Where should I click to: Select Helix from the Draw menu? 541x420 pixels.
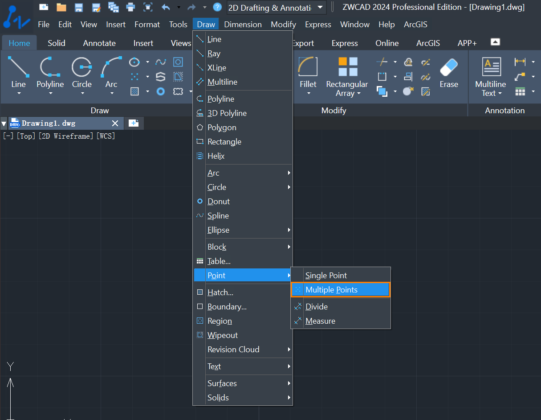[x=243, y=156]
